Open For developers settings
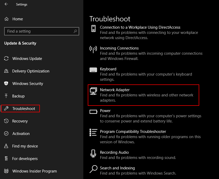Screen dimensions: 219x179 (25, 159)
